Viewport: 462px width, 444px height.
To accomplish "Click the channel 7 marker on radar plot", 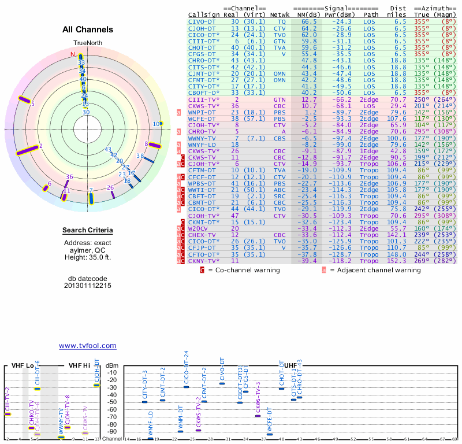I will click(x=91, y=198).
